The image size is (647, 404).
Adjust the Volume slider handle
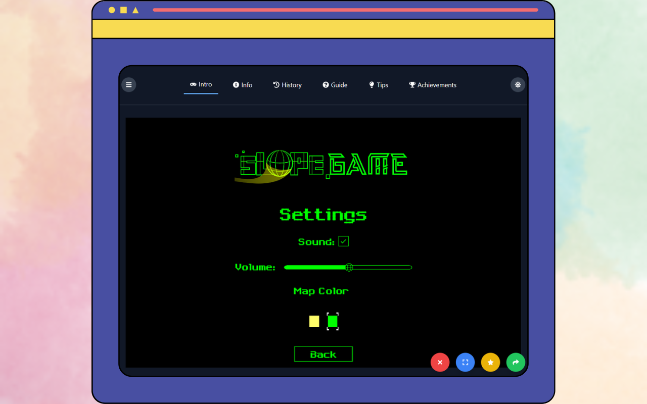[349, 267]
